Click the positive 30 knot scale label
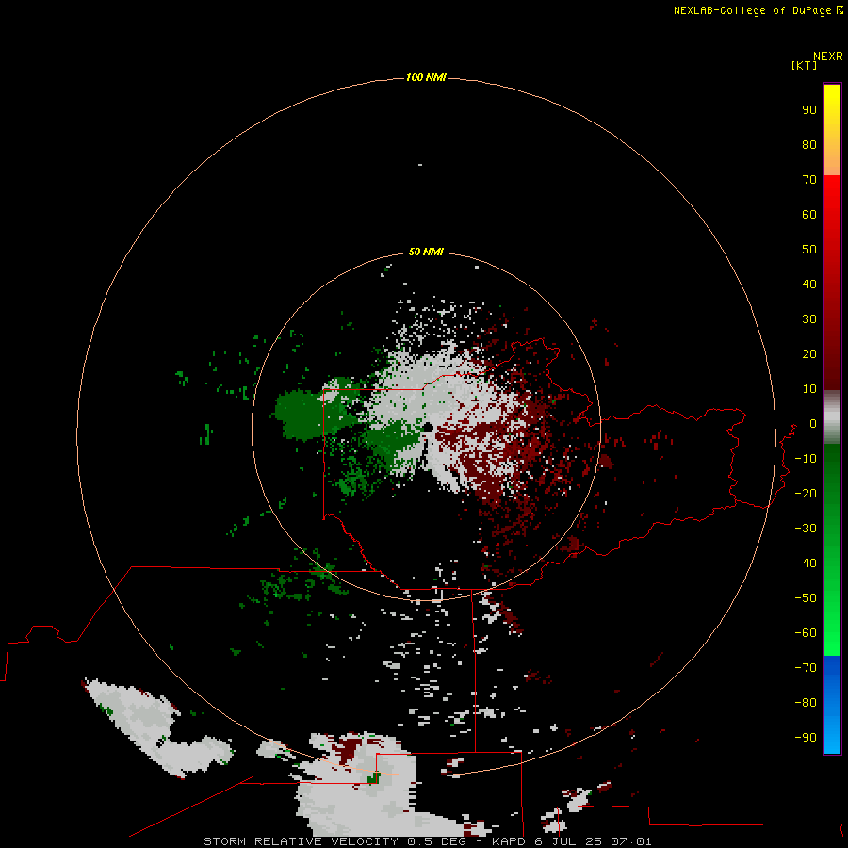This screenshot has width=848, height=848. pos(809,319)
